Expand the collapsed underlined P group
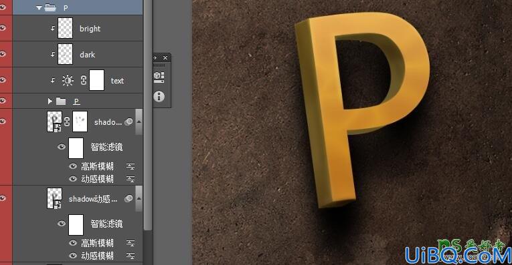 pyautogui.click(x=50, y=101)
